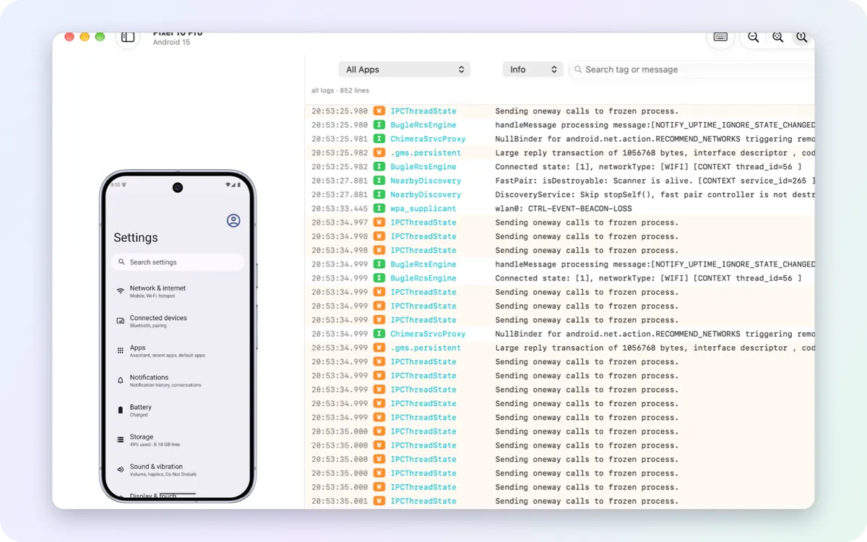Click info badge on FastPair isDestroyable row

(379, 181)
